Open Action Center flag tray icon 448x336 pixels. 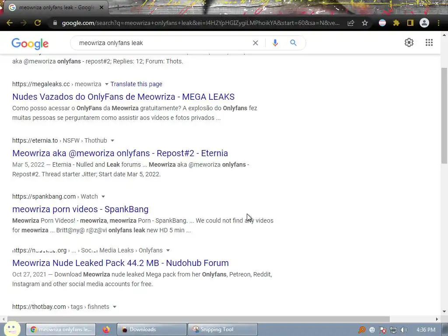[x=383, y=330]
